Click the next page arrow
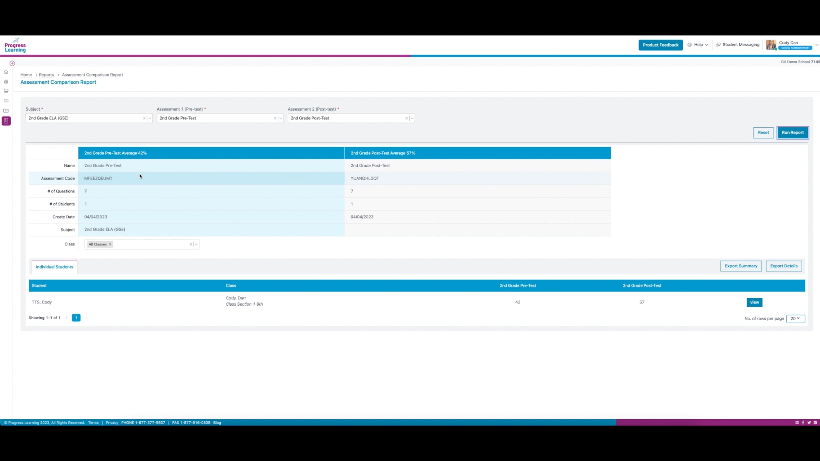Screen dimensions: 820x461 click(86, 318)
